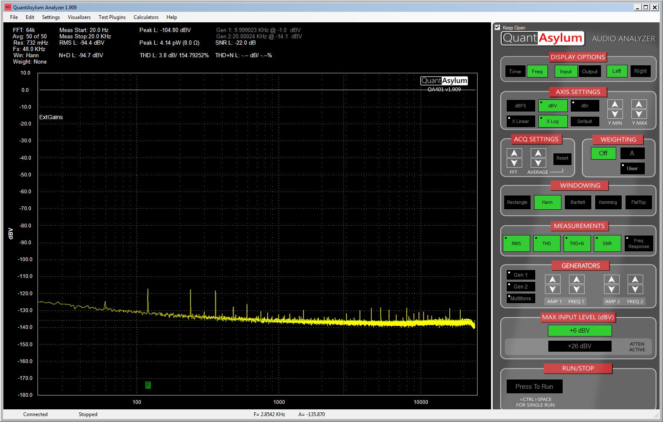Raise AMP 2 level with up arrow

pyautogui.click(x=612, y=280)
